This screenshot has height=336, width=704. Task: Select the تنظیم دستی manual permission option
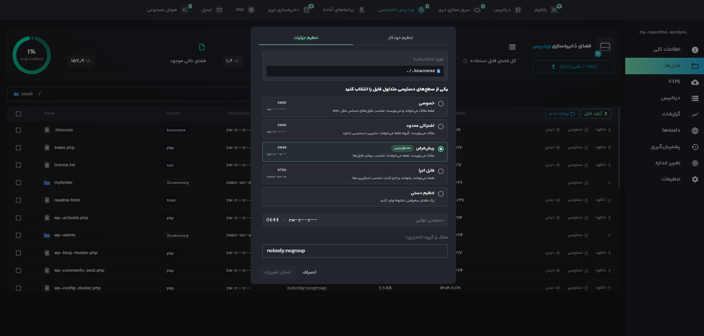pos(355,197)
